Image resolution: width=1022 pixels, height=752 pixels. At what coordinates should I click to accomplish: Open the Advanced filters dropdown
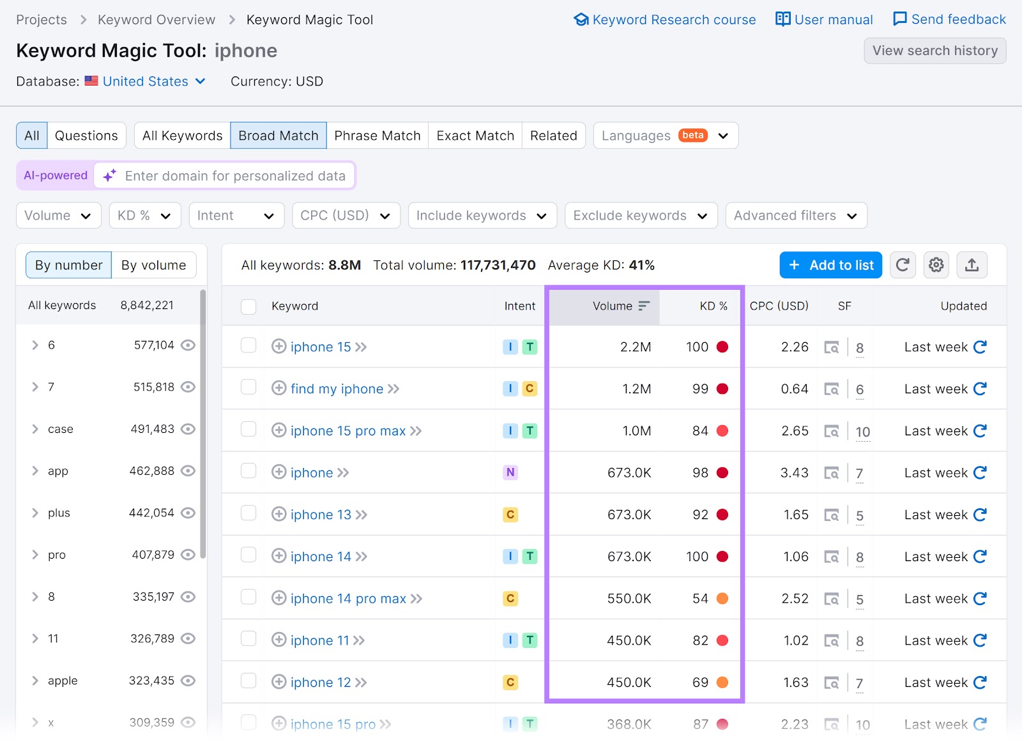(x=796, y=215)
